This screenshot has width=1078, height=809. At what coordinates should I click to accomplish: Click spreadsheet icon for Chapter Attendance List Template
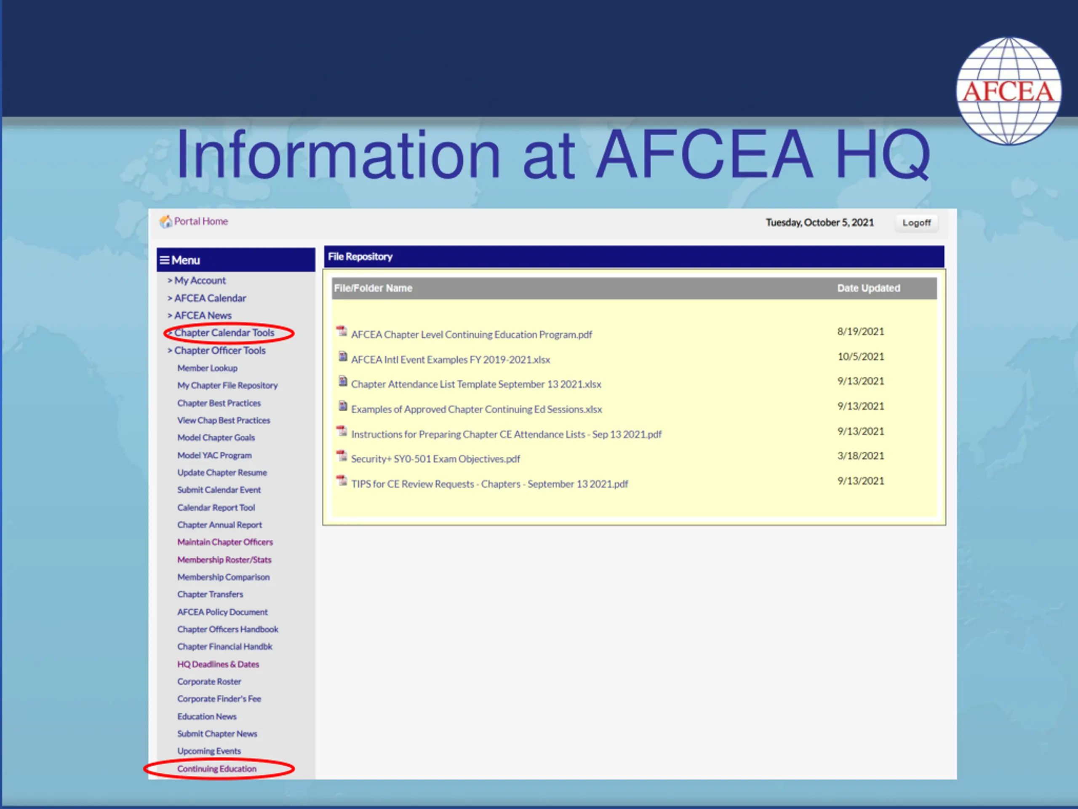click(x=343, y=381)
